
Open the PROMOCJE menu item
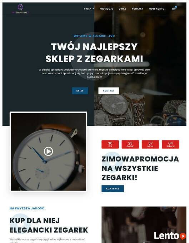106,9
